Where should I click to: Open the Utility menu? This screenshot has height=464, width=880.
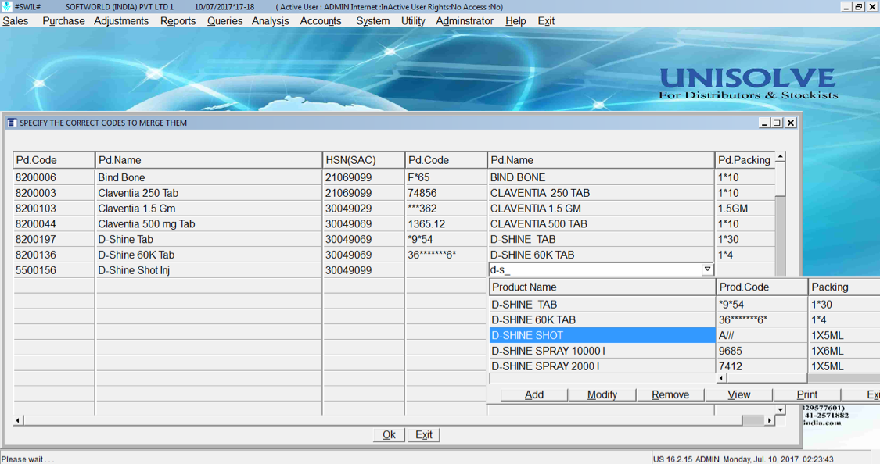[413, 21]
